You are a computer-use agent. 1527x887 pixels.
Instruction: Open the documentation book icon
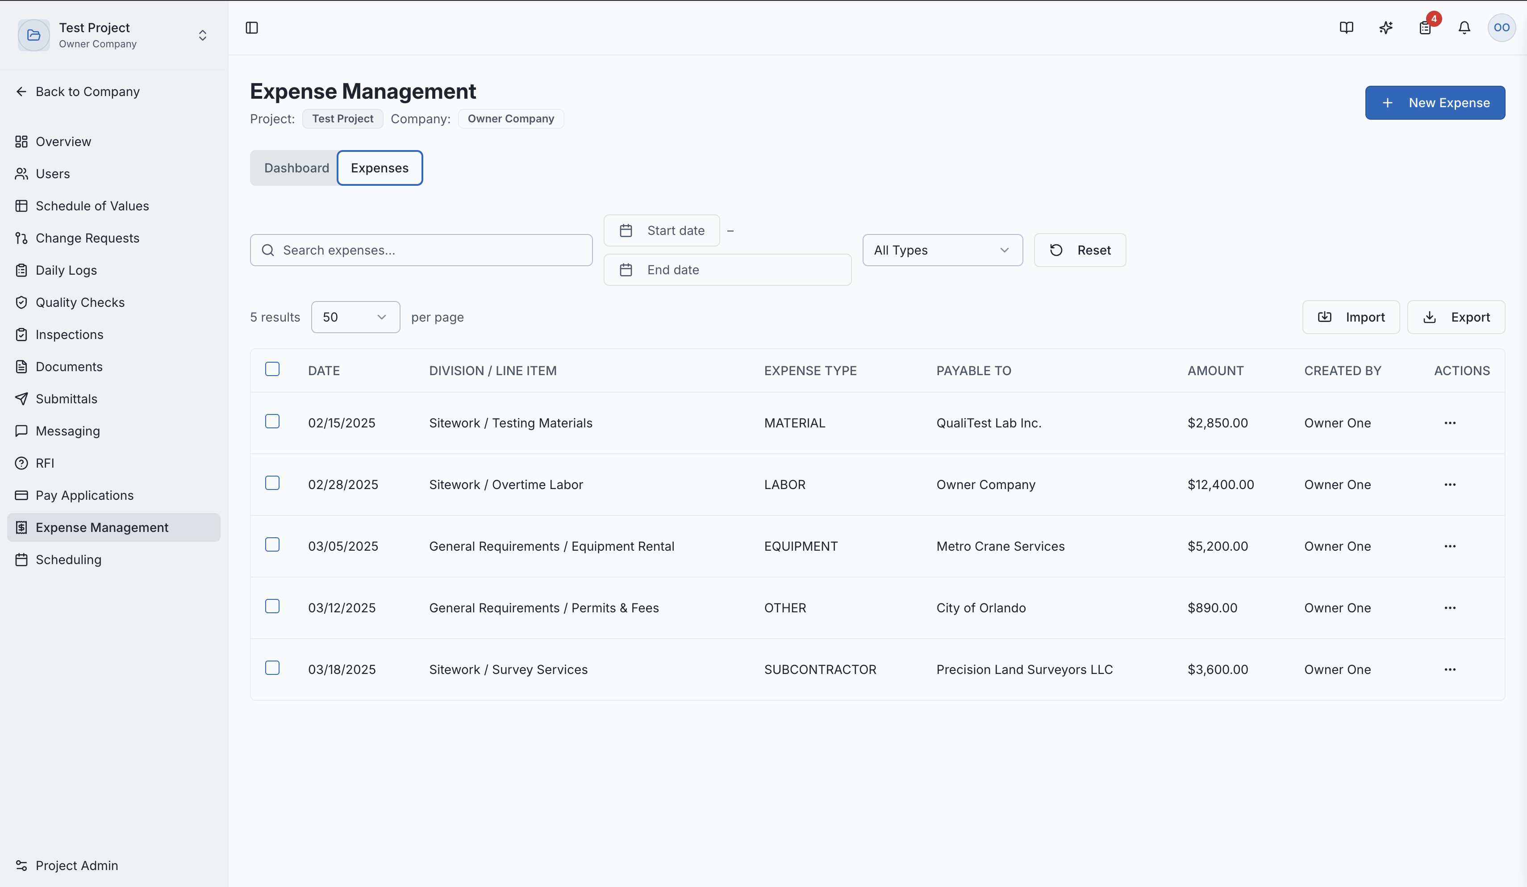click(1346, 28)
